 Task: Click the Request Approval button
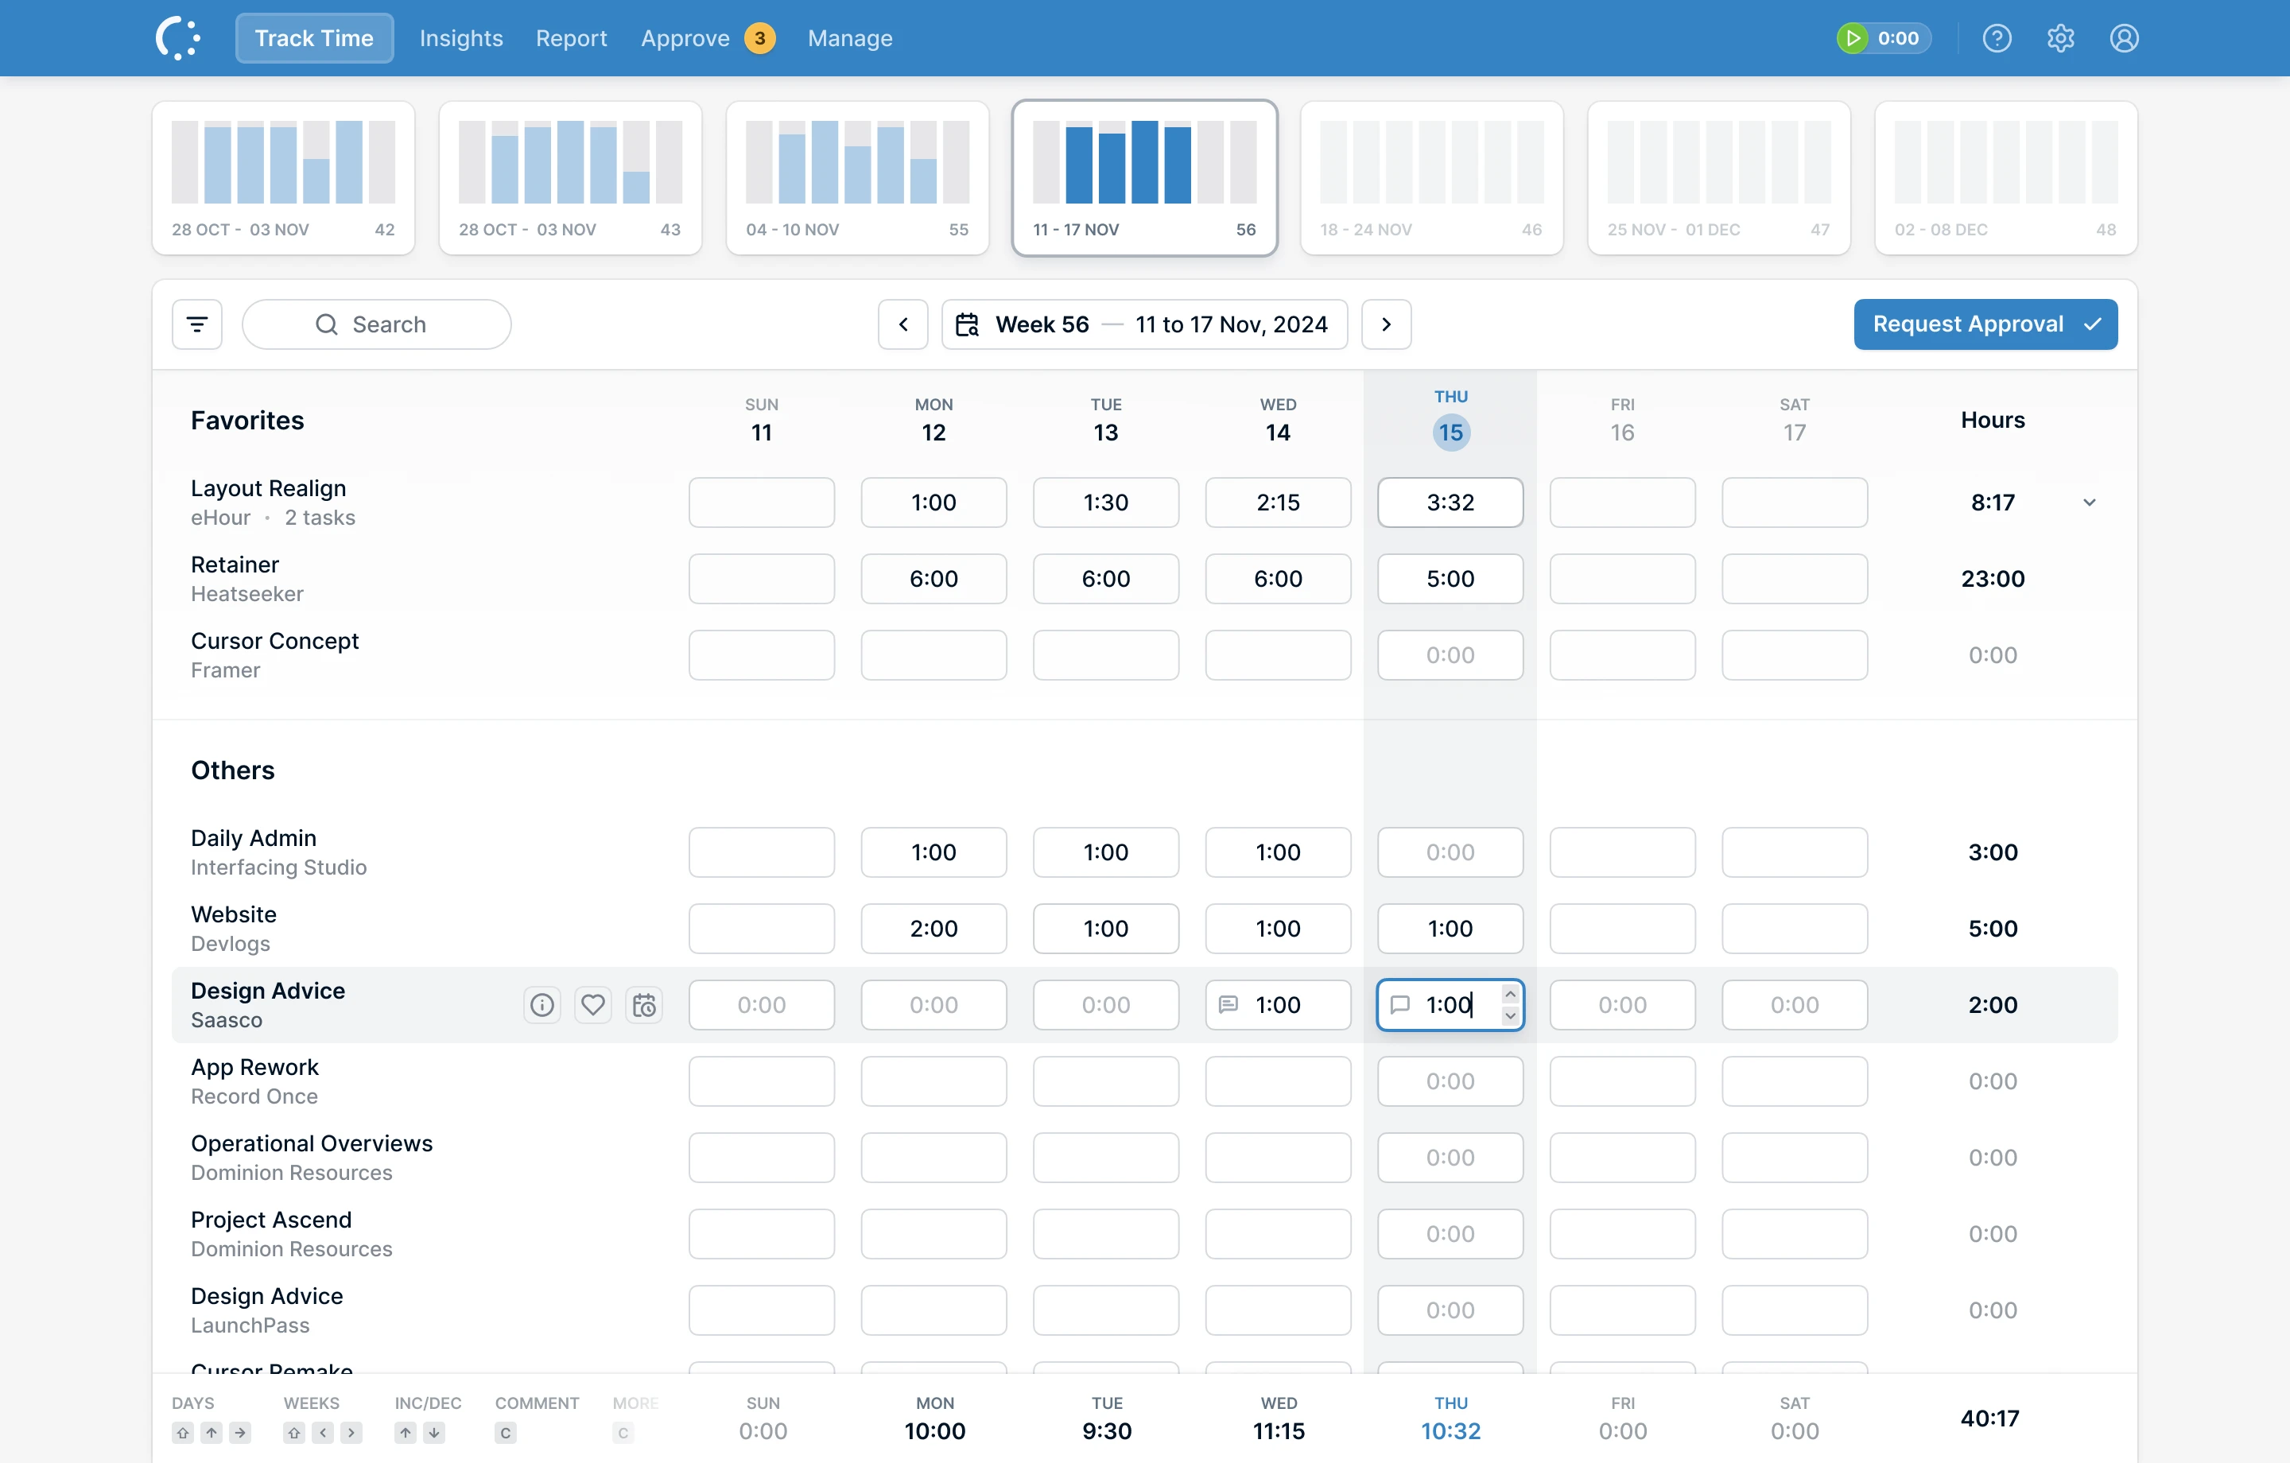1985,324
